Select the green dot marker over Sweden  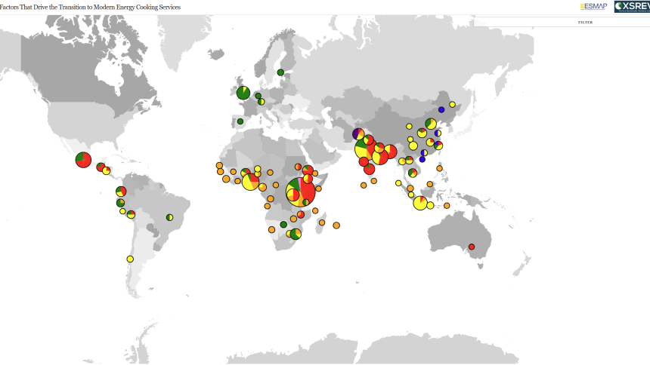[x=280, y=72]
